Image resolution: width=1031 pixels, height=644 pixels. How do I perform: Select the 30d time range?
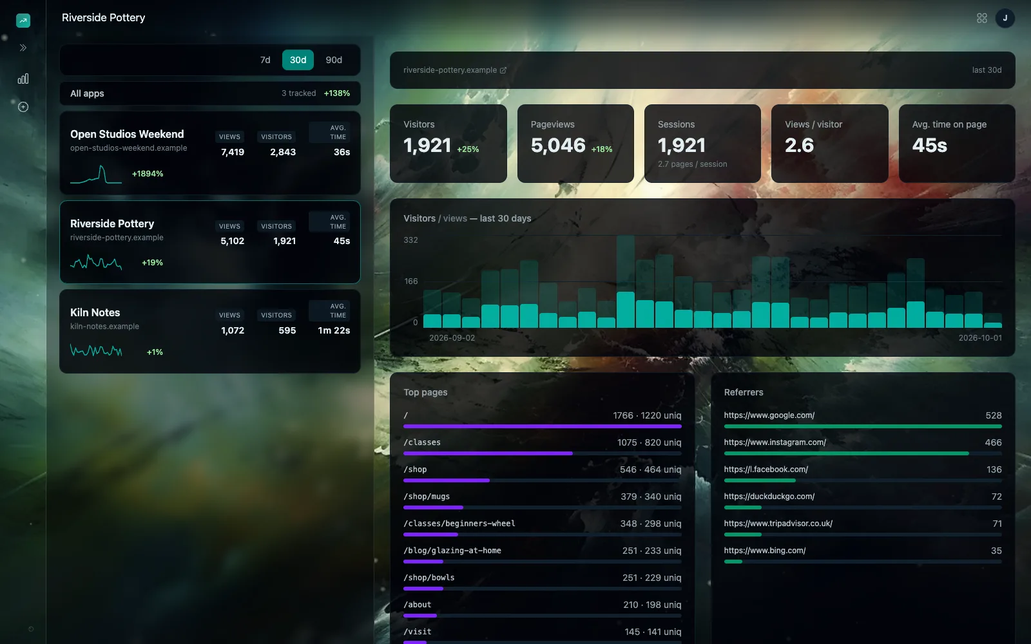pyautogui.click(x=298, y=60)
